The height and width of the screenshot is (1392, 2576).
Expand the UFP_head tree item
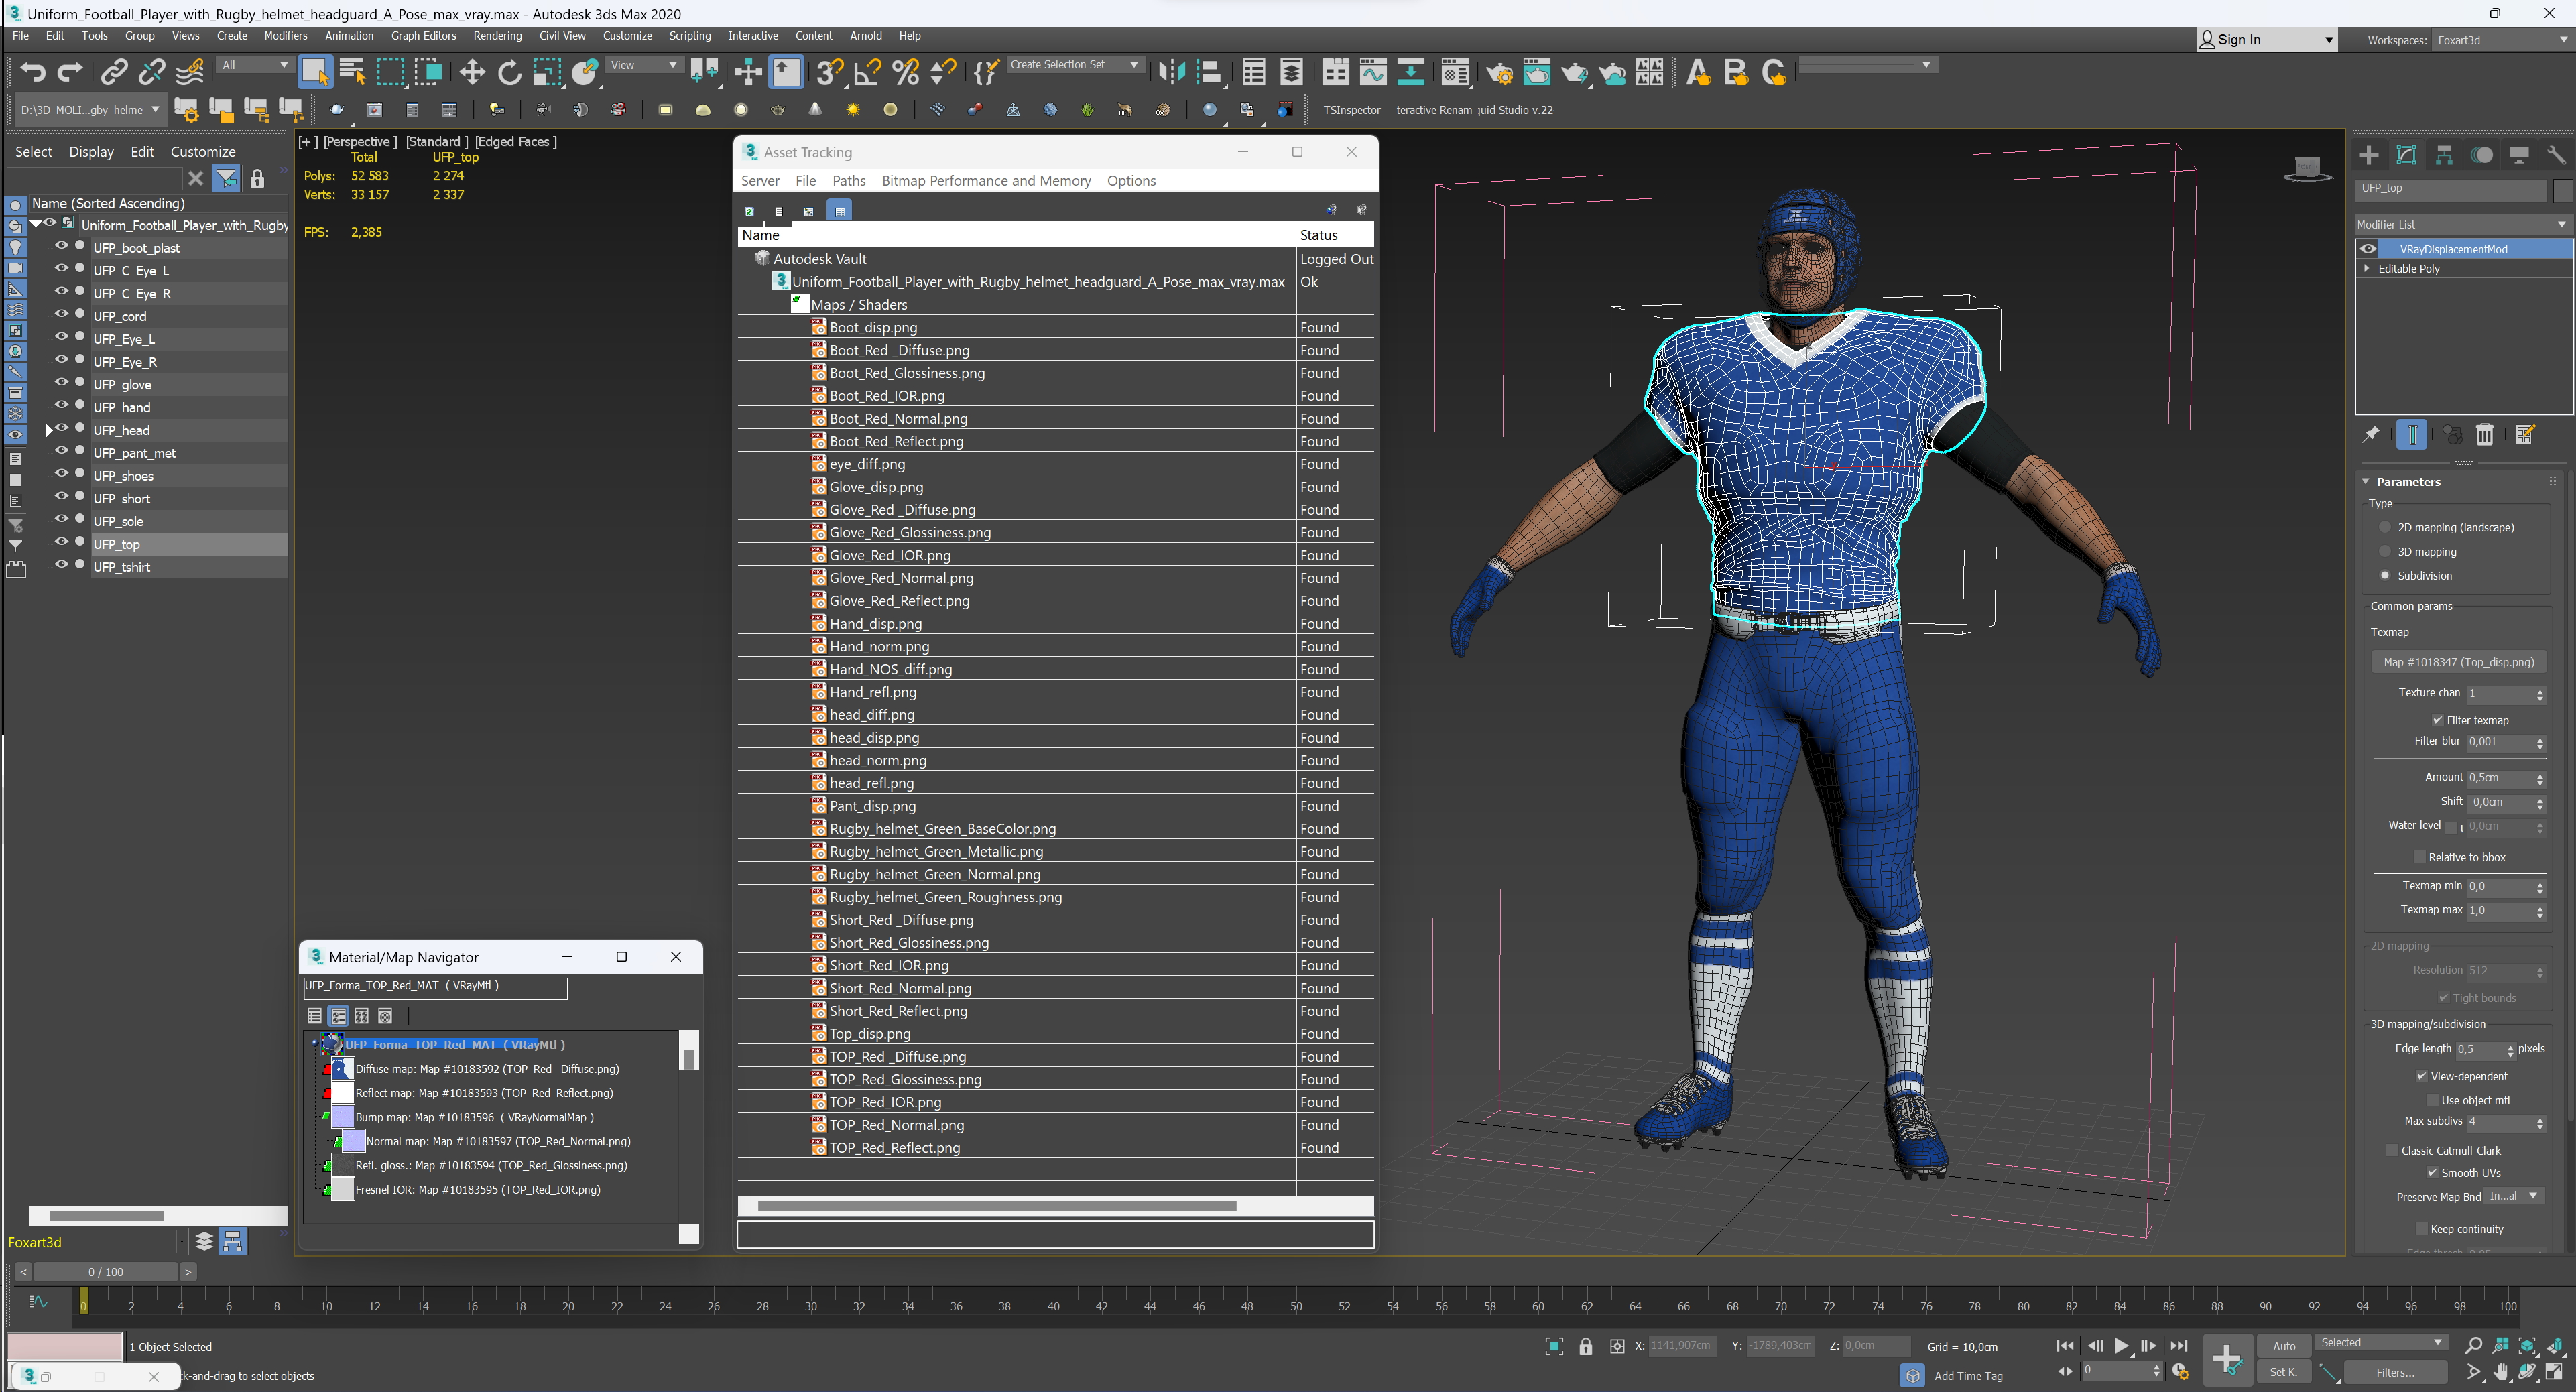click(49, 430)
